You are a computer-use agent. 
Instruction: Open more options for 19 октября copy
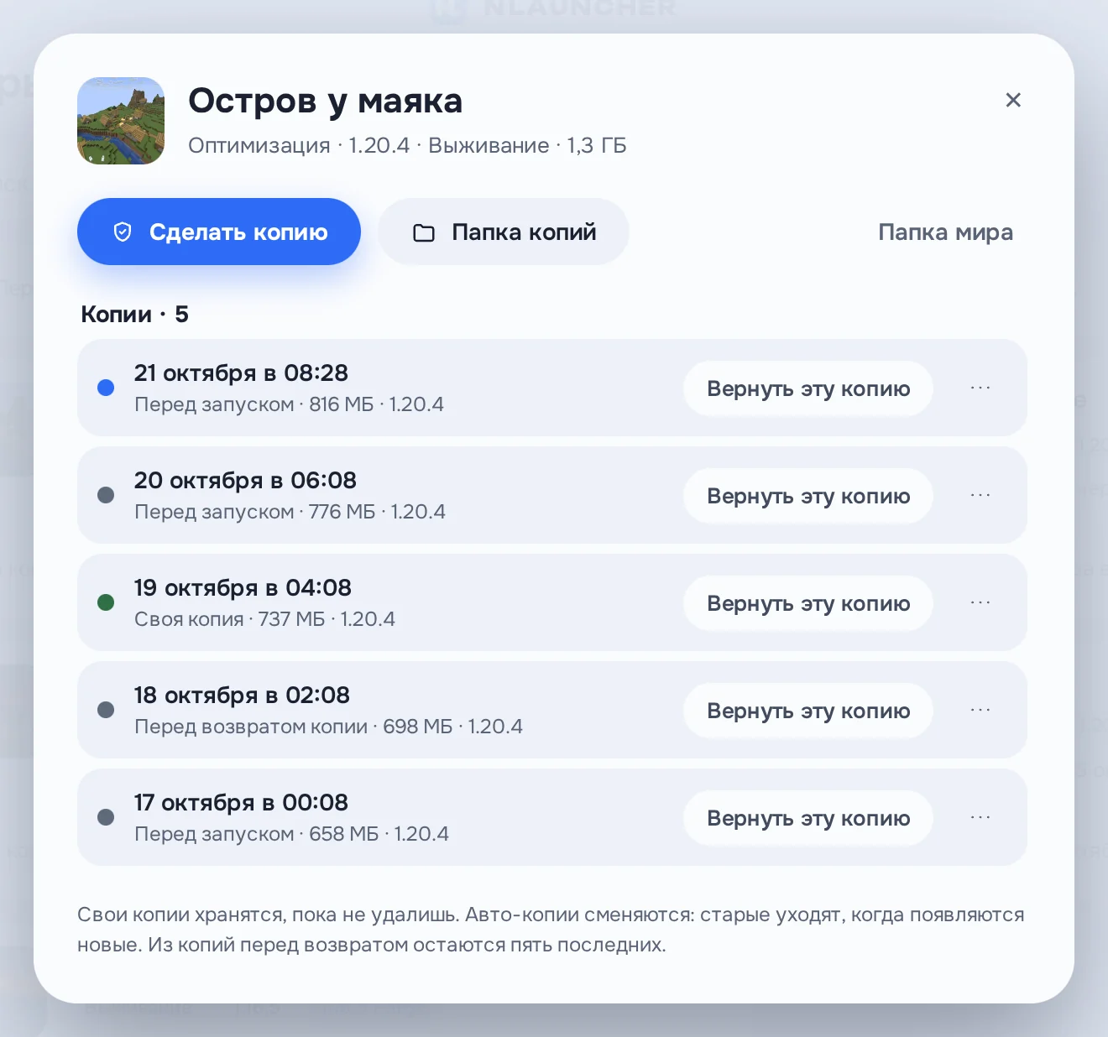[980, 603]
